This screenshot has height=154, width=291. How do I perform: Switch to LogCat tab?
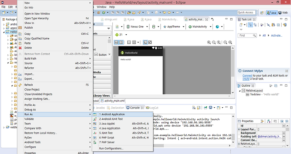[152, 108]
